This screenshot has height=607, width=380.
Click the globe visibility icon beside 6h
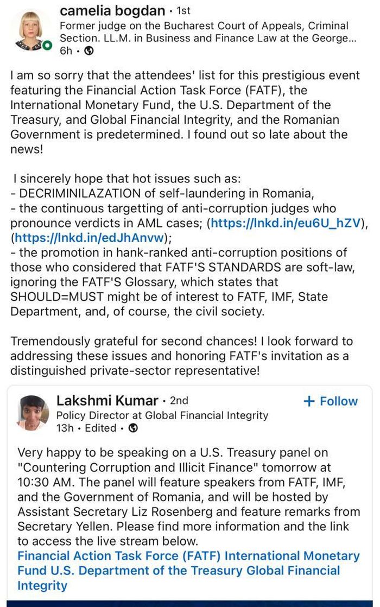(x=90, y=50)
